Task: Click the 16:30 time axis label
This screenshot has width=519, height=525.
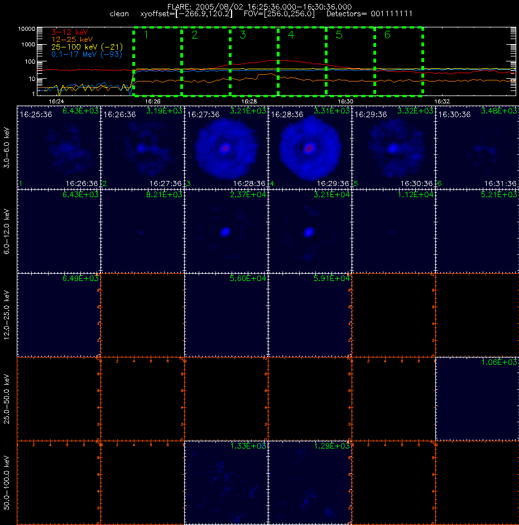Action: 345,101
